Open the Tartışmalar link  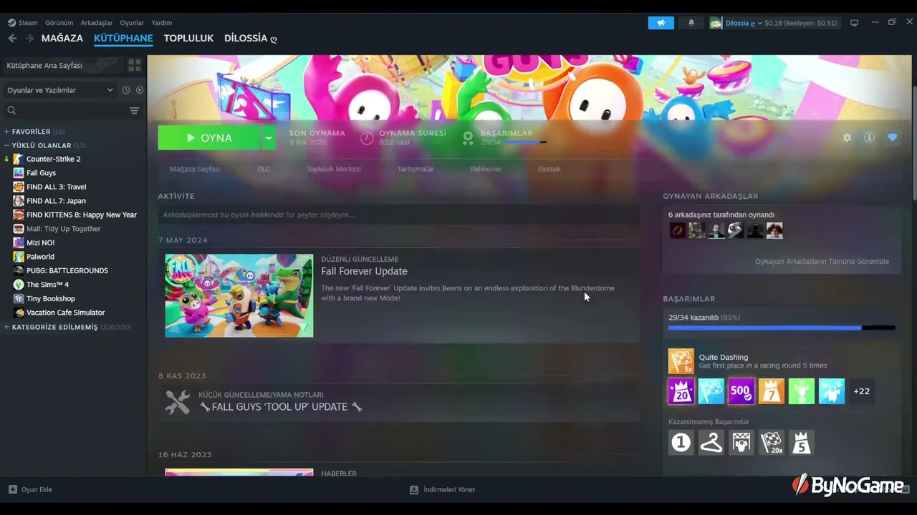[x=416, y=169]
